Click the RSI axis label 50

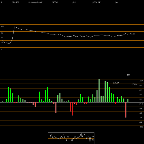2,38
